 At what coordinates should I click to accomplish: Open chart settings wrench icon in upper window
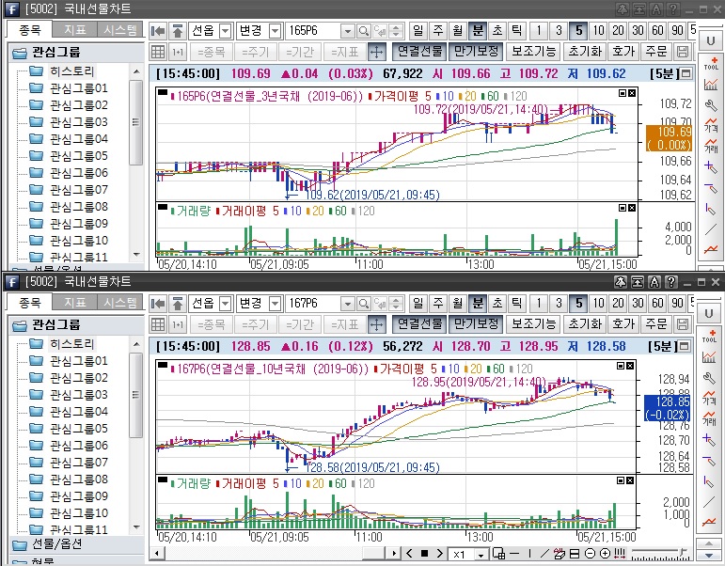coord(711,104)
